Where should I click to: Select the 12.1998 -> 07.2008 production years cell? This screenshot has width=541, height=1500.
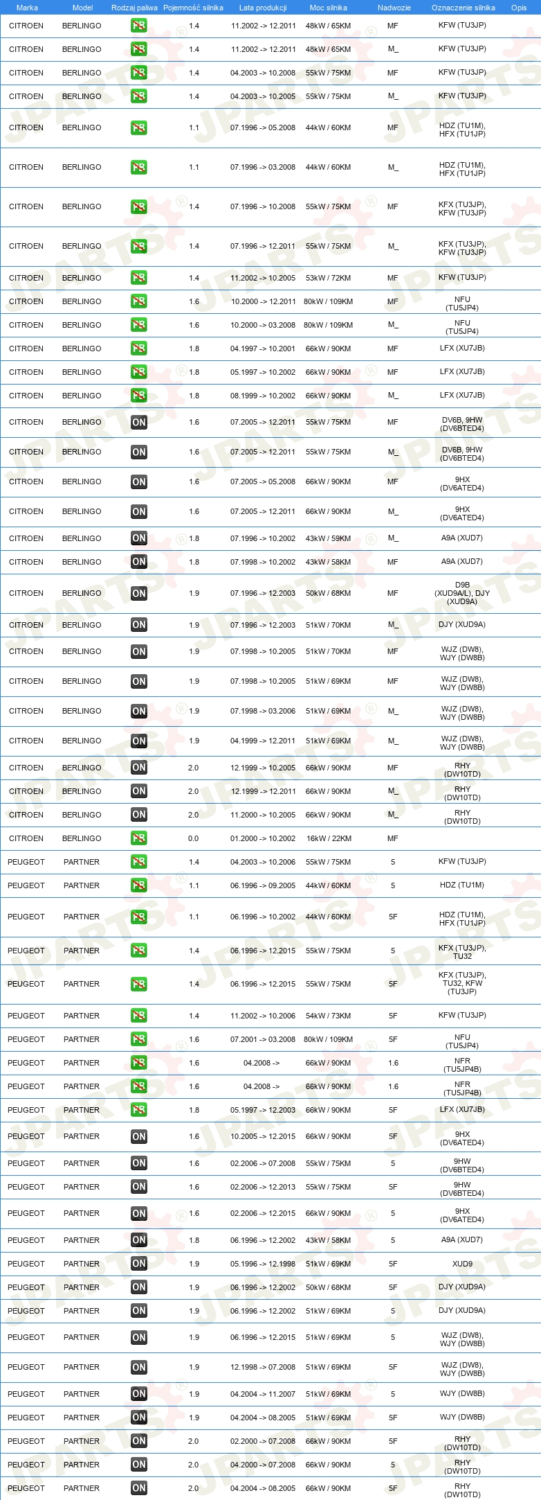[x=263, y=1367]
